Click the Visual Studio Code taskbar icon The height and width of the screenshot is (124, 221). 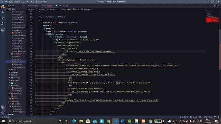coord(116,121)
